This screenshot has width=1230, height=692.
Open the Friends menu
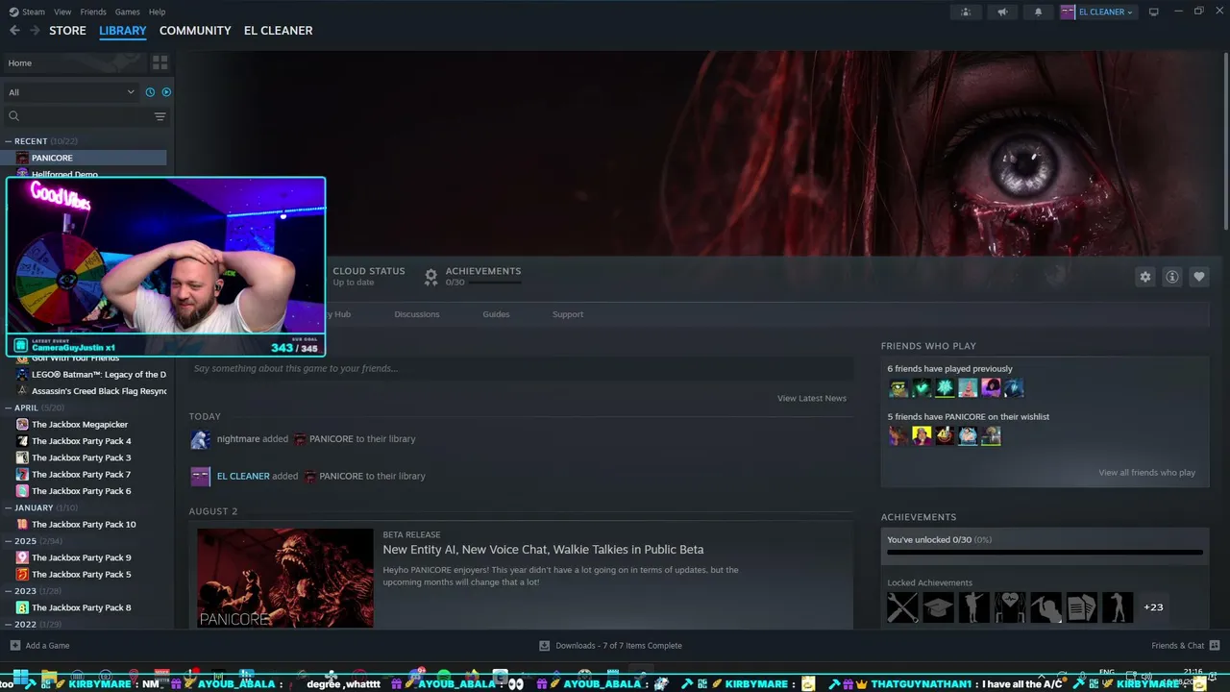click(93, 12)
